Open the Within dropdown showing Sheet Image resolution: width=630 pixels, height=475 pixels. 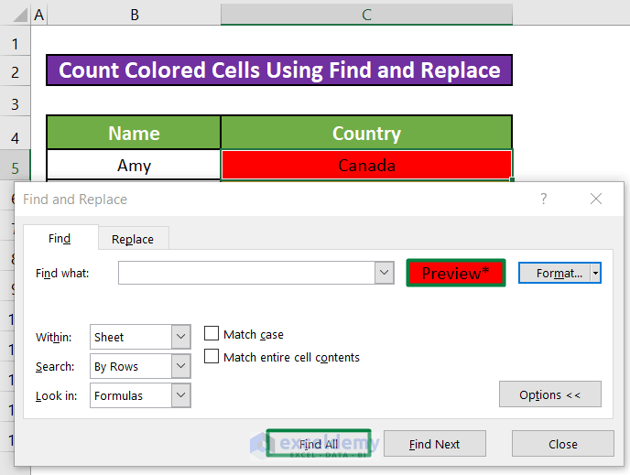(x=140, y=337)
